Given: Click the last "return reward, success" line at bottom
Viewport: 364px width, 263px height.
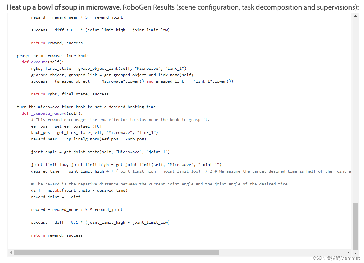Looking at the screenshot, I should coord(57,235).
